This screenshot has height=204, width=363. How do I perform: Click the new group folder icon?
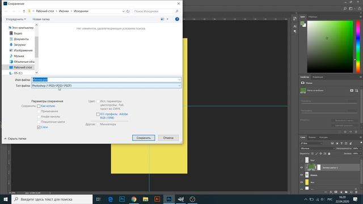[x=346, y=192]
